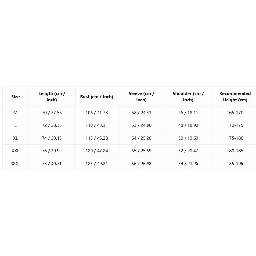Select the L size row label
Image resolution: width=256 pixels, height=256 pixels.
[x=15, y=125]
